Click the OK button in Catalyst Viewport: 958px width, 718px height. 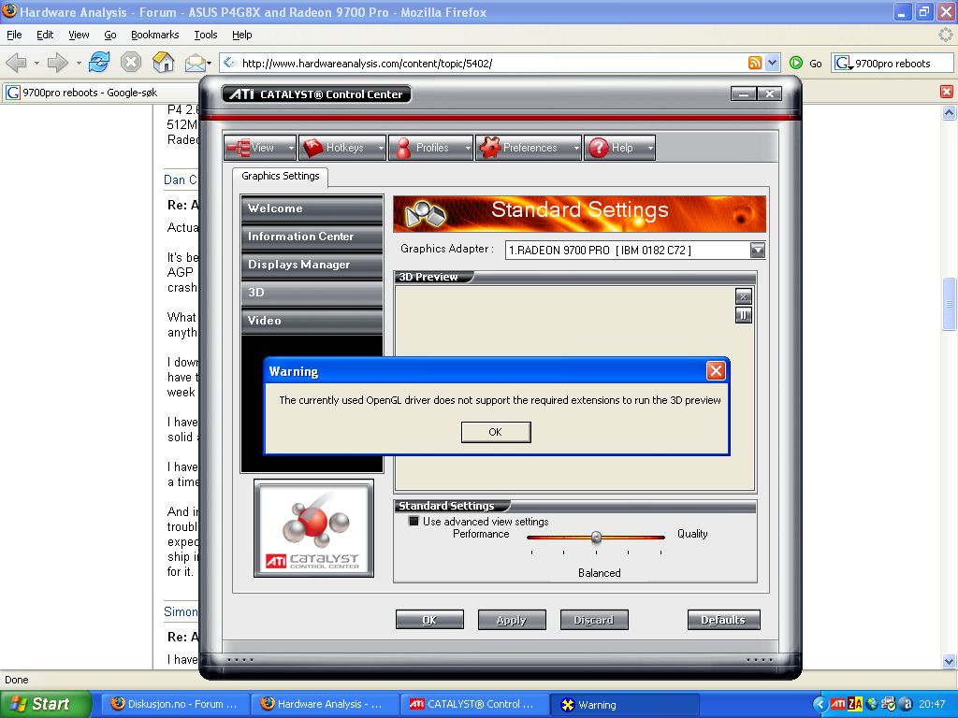429,620
